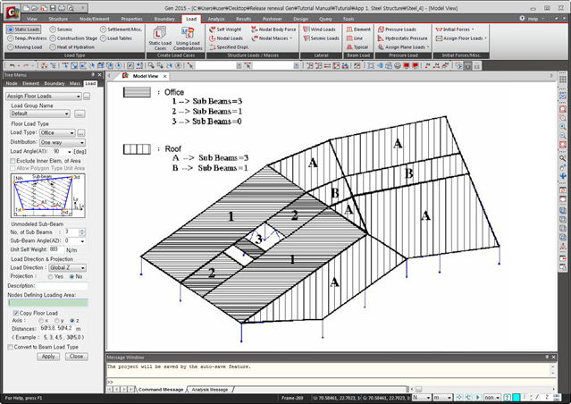Select Self Weight tool

coord(225,29)
